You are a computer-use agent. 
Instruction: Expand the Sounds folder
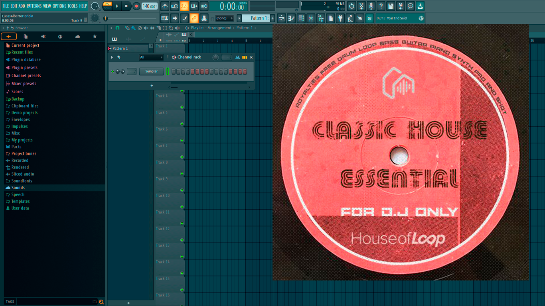(18, 188)
